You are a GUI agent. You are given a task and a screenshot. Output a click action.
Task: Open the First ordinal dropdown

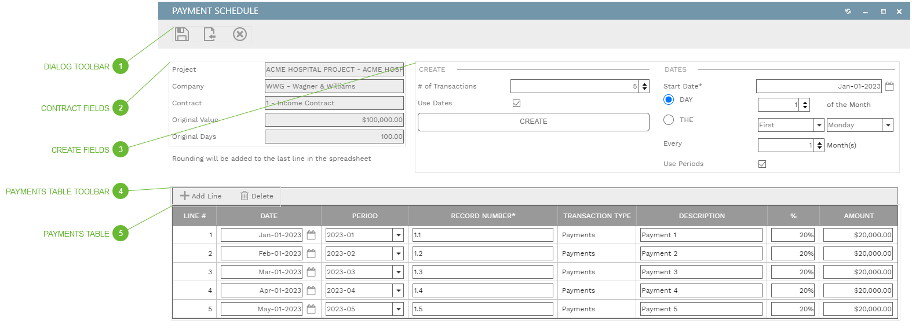[819, 125]
